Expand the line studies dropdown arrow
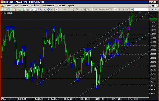The width and height of the screenshot is (159, 101). click(92, 9)
